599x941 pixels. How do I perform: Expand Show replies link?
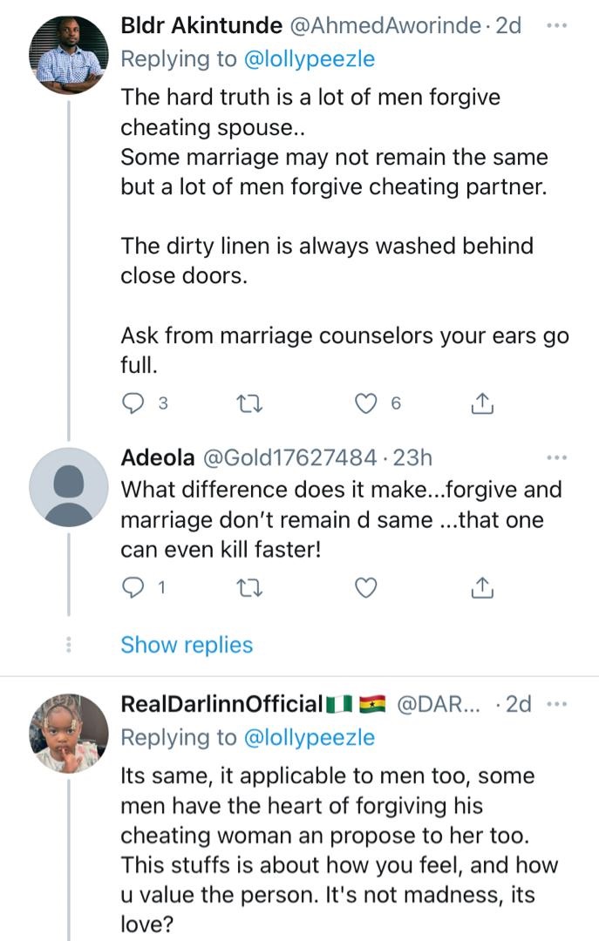pyautogui.click(x=187, y=645)
